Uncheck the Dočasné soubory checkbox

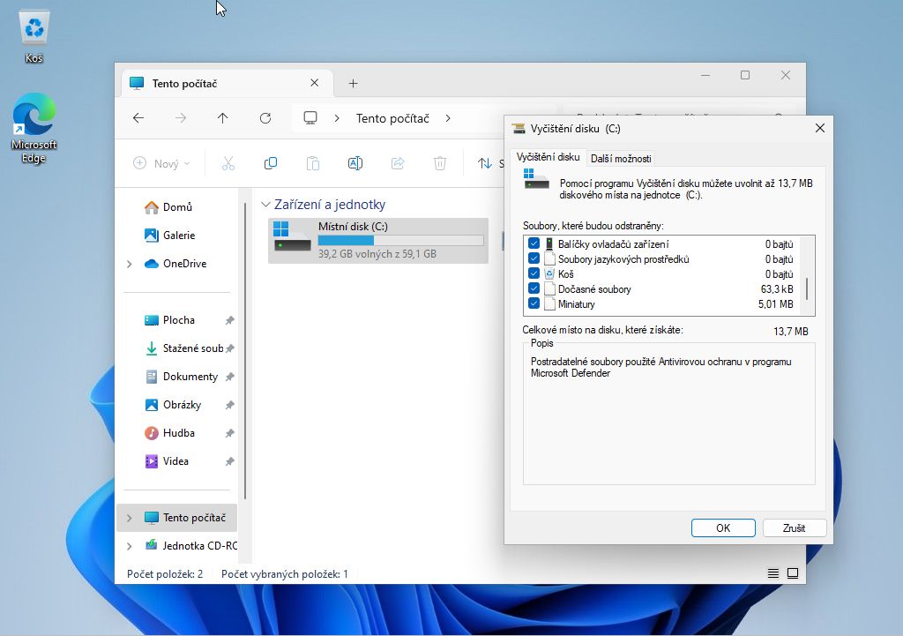534,289
